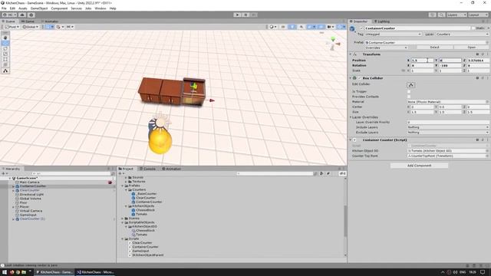491x276 pixels.
Task: Toggle the Static checkbox in the Inspector
Action: (473, 28)
